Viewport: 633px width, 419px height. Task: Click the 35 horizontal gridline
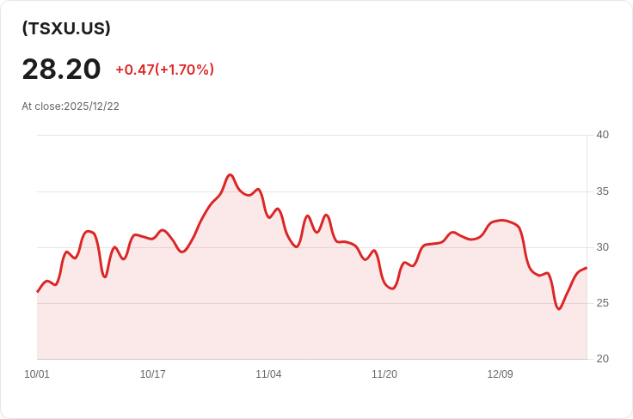tap(311, 191)
